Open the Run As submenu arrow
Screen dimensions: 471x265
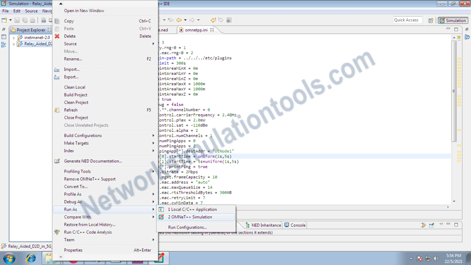(153, 209)
